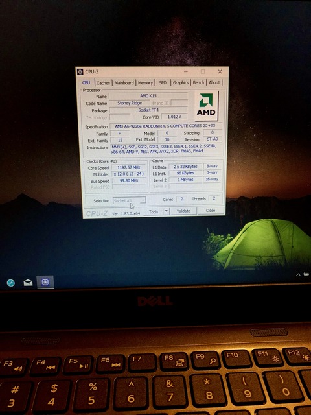This screenshot has width=311, height=415.
Task: Select the CPU tab
Action: [x=86, y=82]
